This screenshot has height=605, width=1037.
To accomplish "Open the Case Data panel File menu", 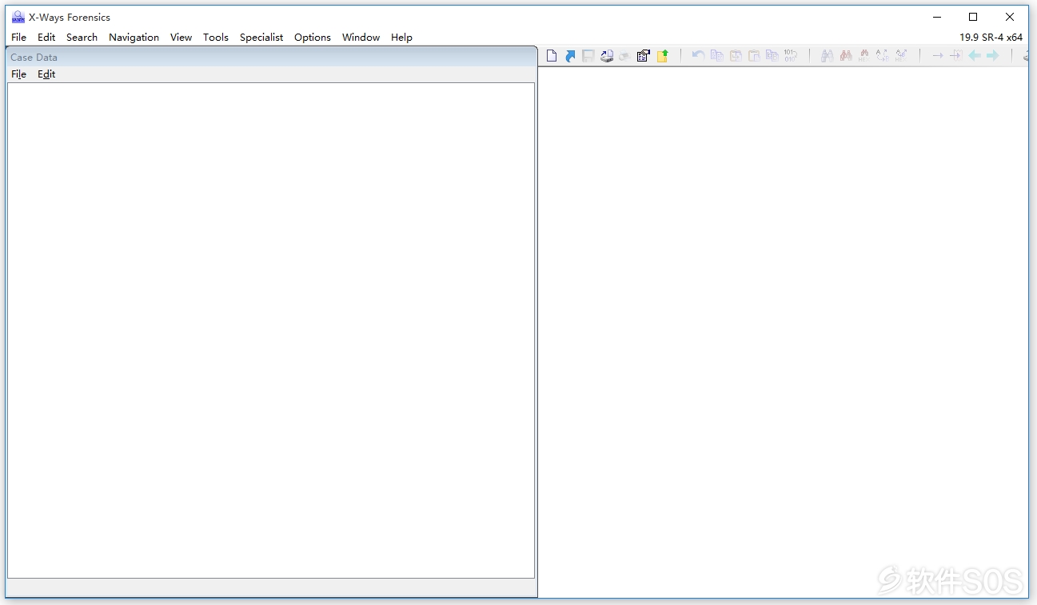I will tap(19, 74).
